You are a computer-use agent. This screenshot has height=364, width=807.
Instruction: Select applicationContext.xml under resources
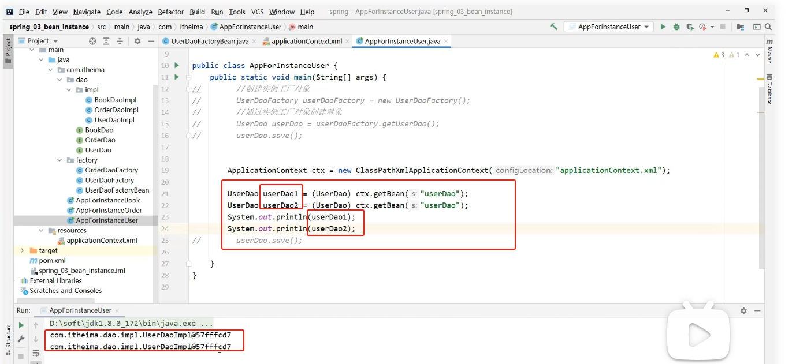pos(102,241)
